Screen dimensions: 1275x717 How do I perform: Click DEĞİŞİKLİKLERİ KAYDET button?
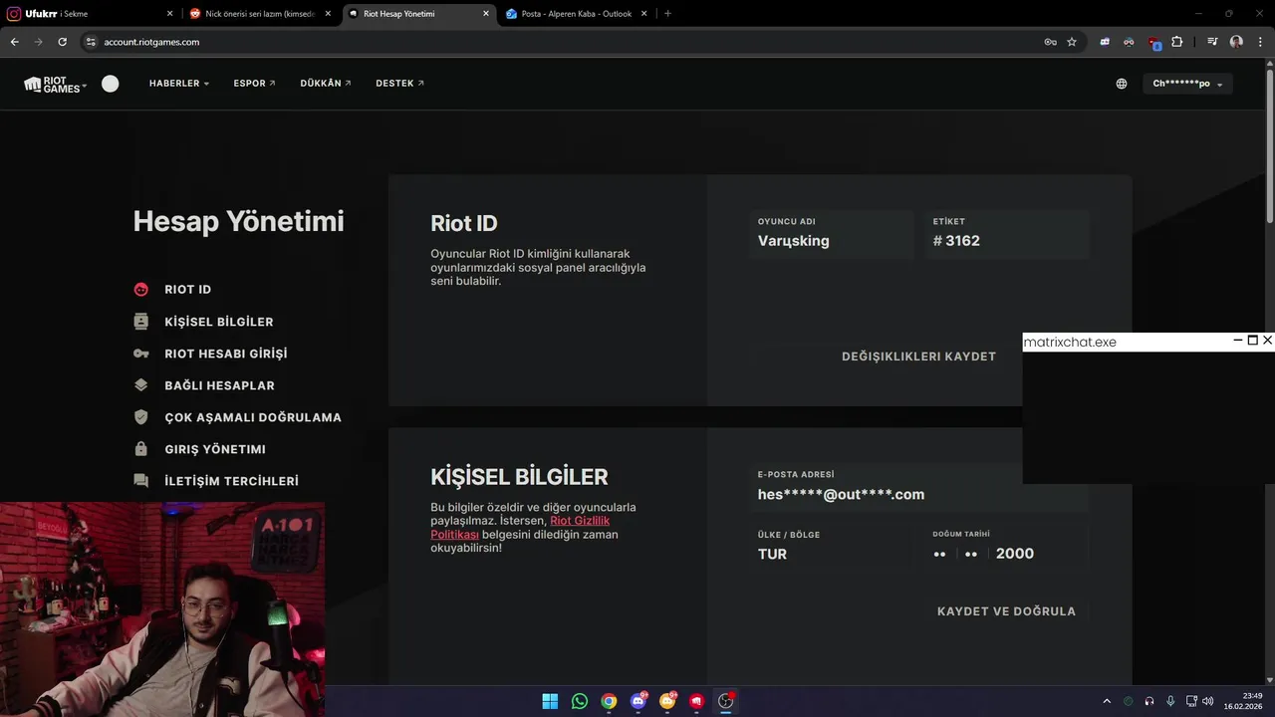[x=918, y=357]
